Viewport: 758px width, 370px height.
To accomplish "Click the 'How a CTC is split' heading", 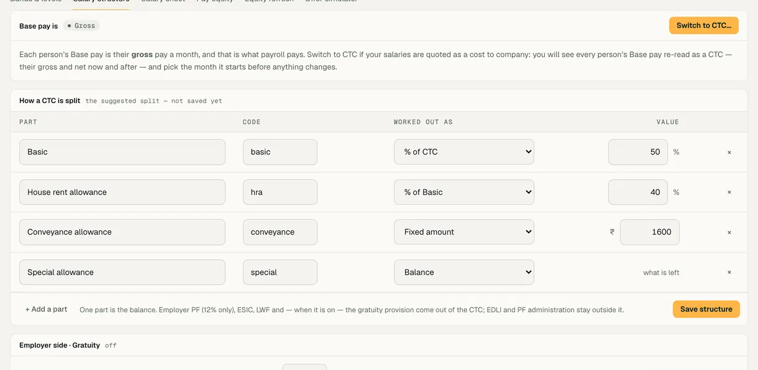I will pos(50,101).
